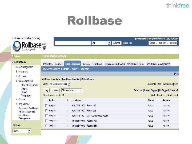
Task: Export the list as CSV
Action: coord(176,84)
